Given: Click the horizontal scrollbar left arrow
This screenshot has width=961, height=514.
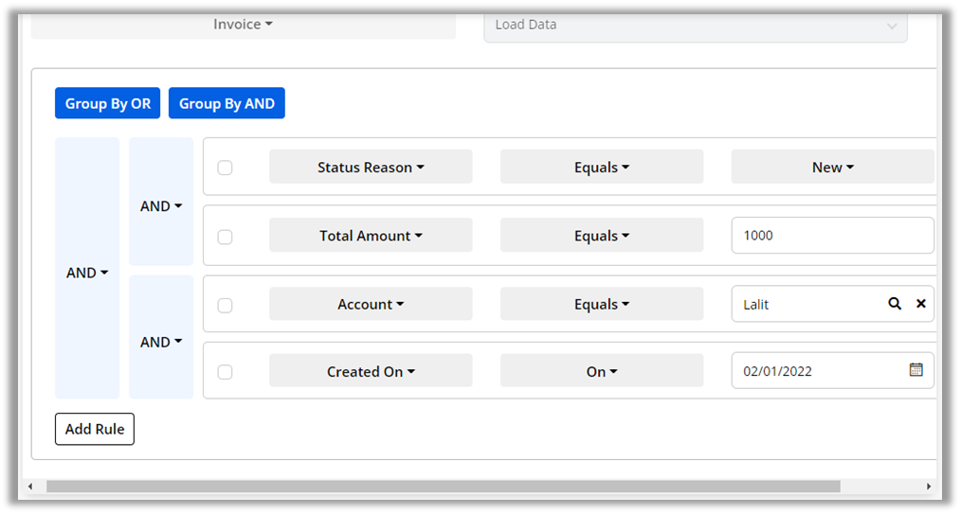Looking at the screenshot, I should [30, 487].
